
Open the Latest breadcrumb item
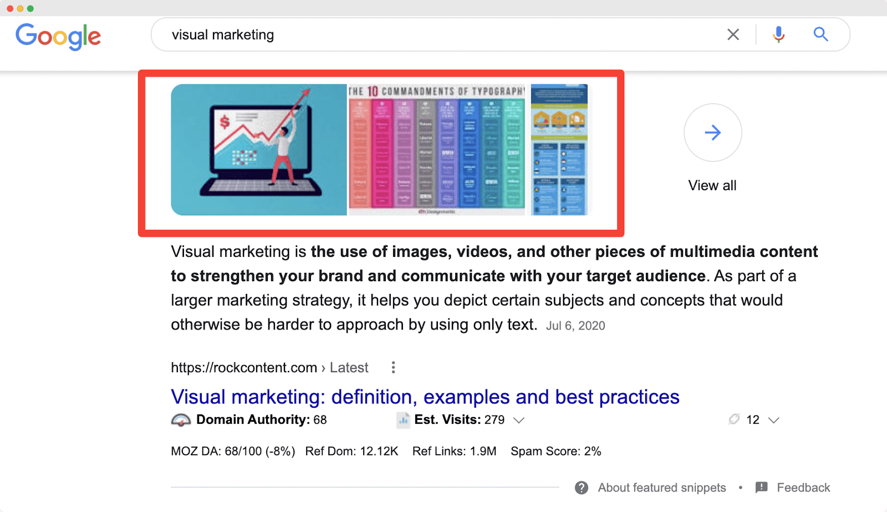point(349,367)
